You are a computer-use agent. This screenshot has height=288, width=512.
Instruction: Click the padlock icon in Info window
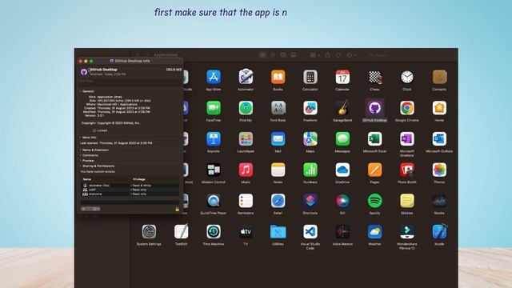177,209
